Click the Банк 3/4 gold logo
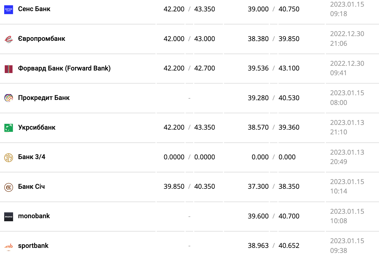 (x=9, y=157)
